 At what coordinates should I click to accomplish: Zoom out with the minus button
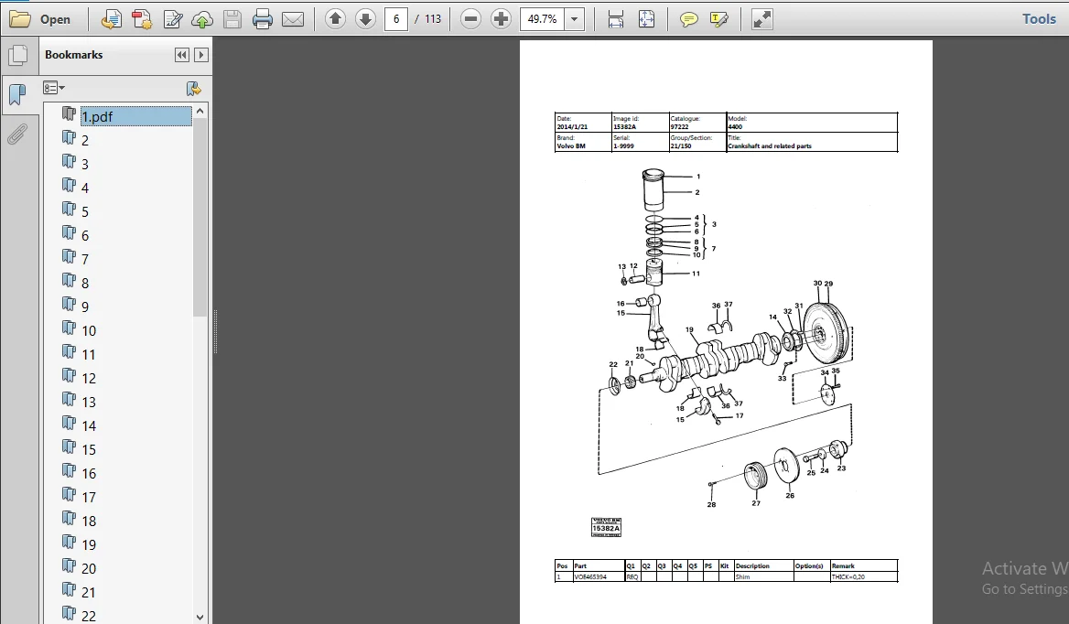point(470,19)
